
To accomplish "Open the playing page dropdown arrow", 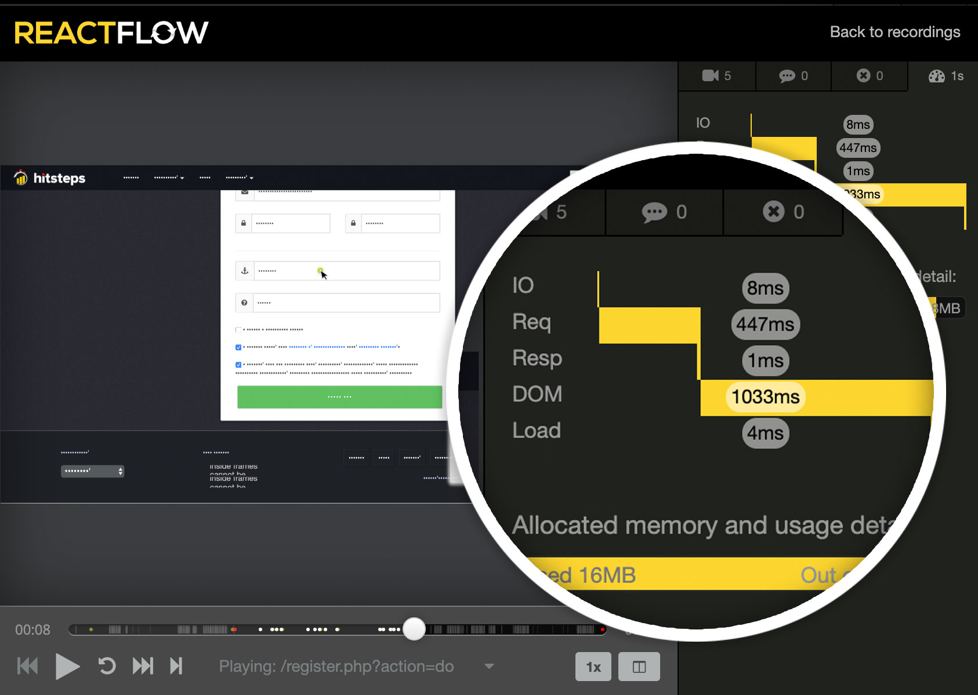I will (489, 667).
